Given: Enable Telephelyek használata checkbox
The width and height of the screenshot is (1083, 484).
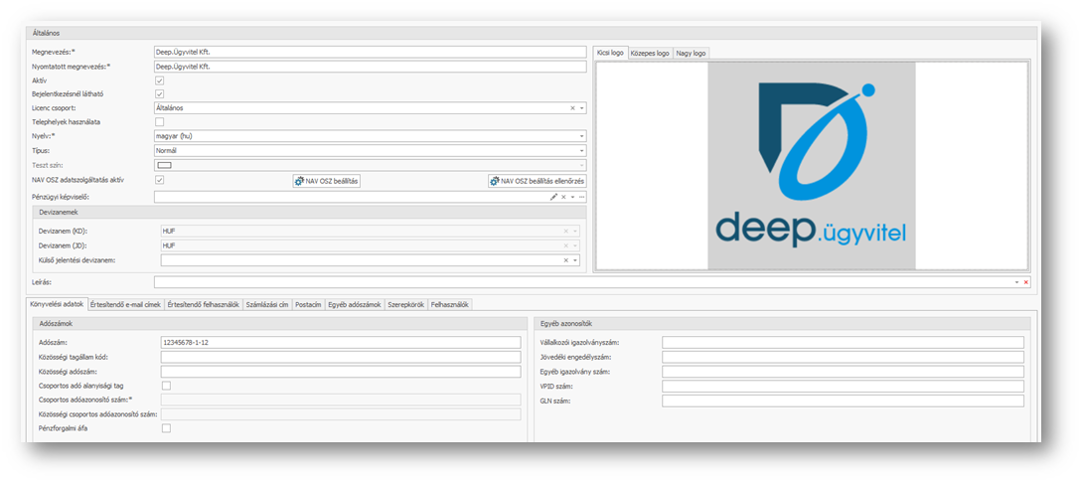Looking at the screenshot, I should [x=160, y=122].
